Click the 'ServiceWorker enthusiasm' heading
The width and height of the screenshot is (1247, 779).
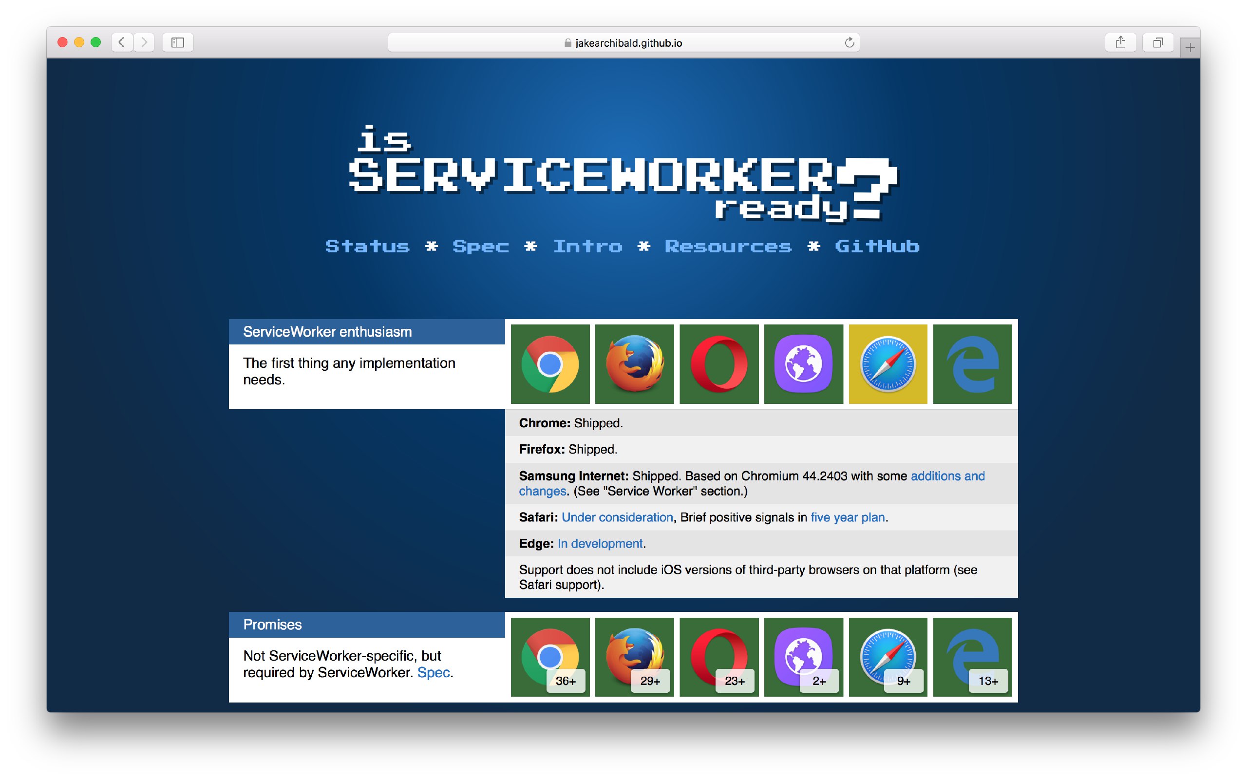[367, 332]
